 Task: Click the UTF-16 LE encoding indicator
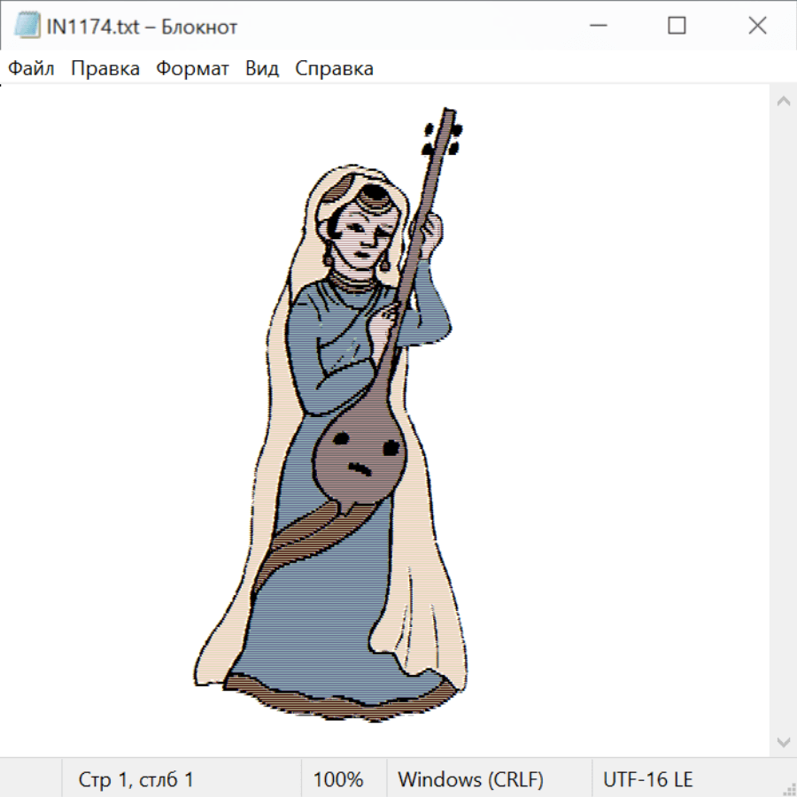click(x=647, y=780)
